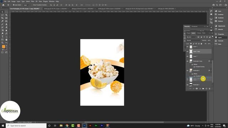Click the taskbar search box
Viewport: 228px width, 128px height.
pos(26,126)
